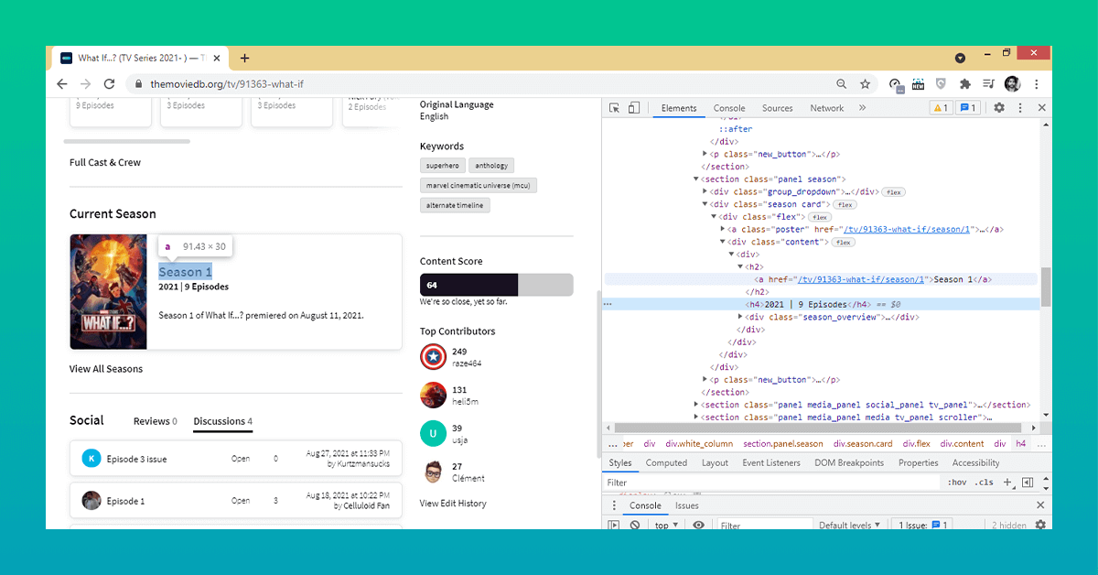Image resolution: width=1098 pixels, height=575 pixels.
Task: Select the anthology keyword tag
Action: [491, 166]
